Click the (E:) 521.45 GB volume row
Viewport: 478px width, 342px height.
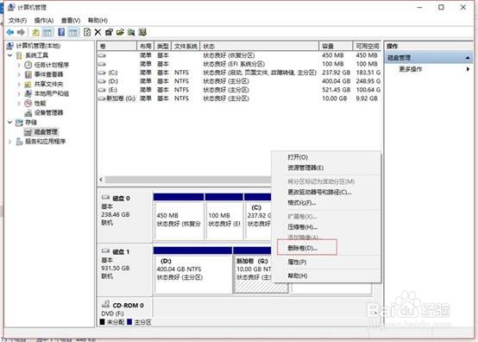pos(239,90)
